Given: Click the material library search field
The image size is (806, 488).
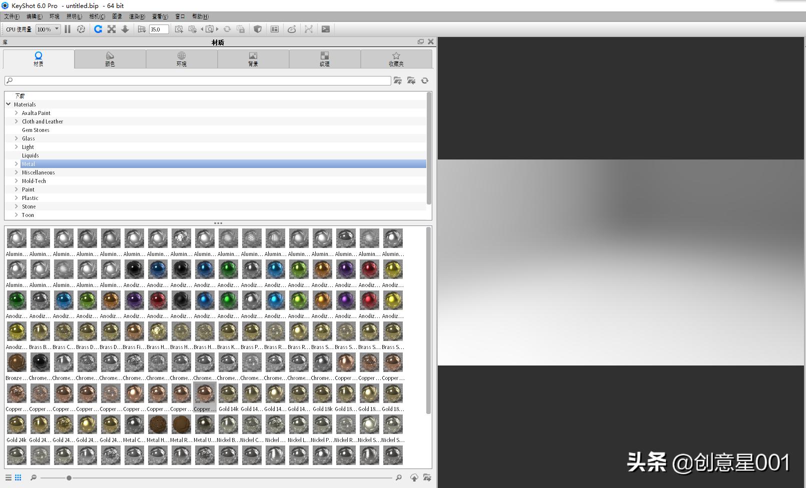Looking at the screenshot, I should point(198,80).
